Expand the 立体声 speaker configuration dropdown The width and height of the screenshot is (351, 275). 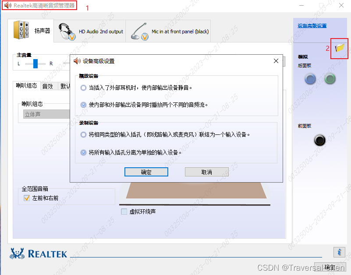coord(46,114)
